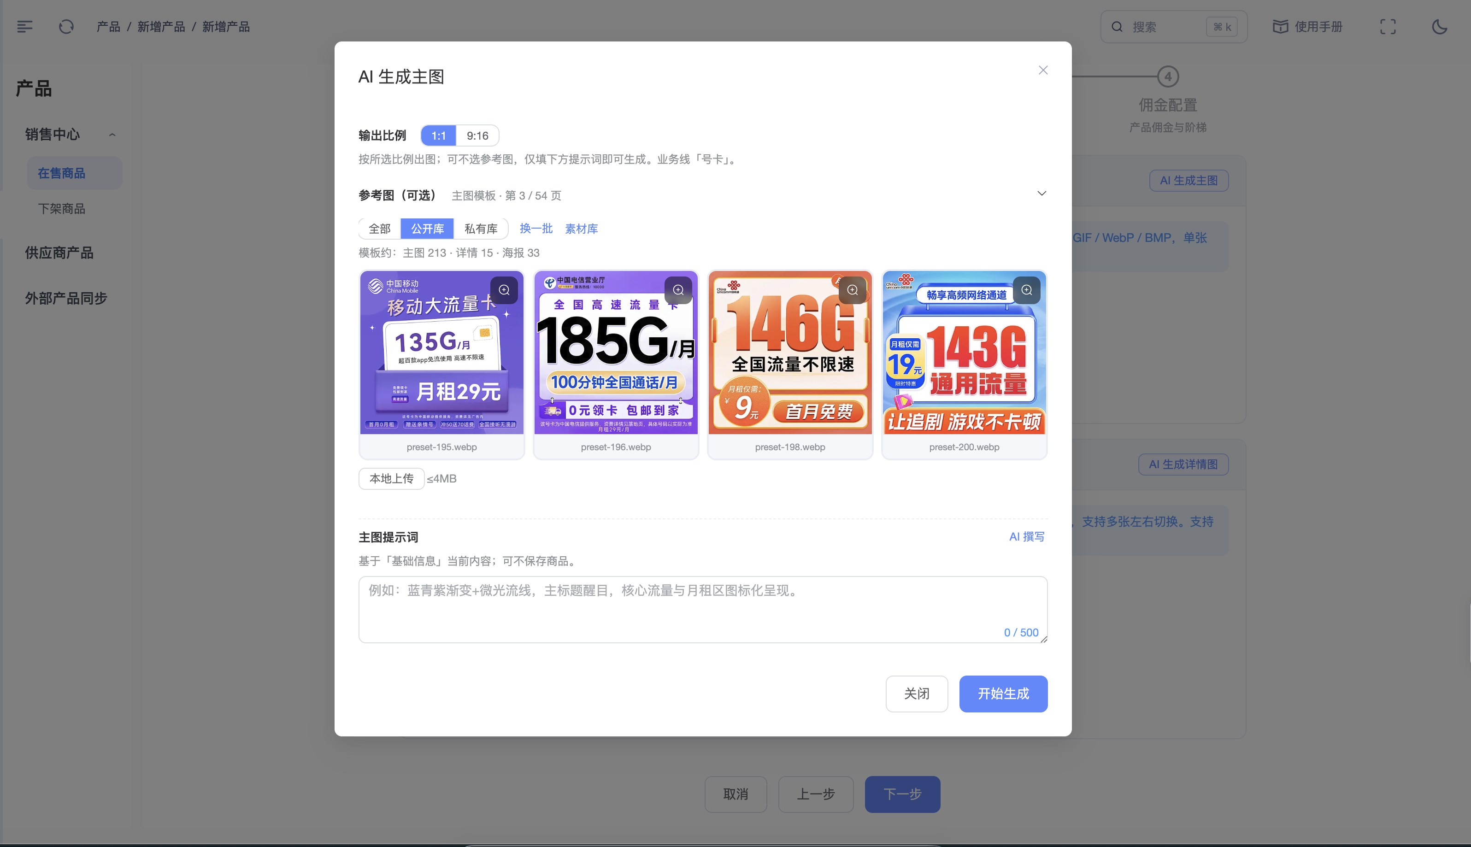Select the 9:16 output ratio
This screenshot has height=847, width=1471.
click(x=477, y=135)
